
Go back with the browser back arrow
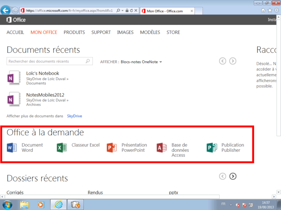(5, 10)
